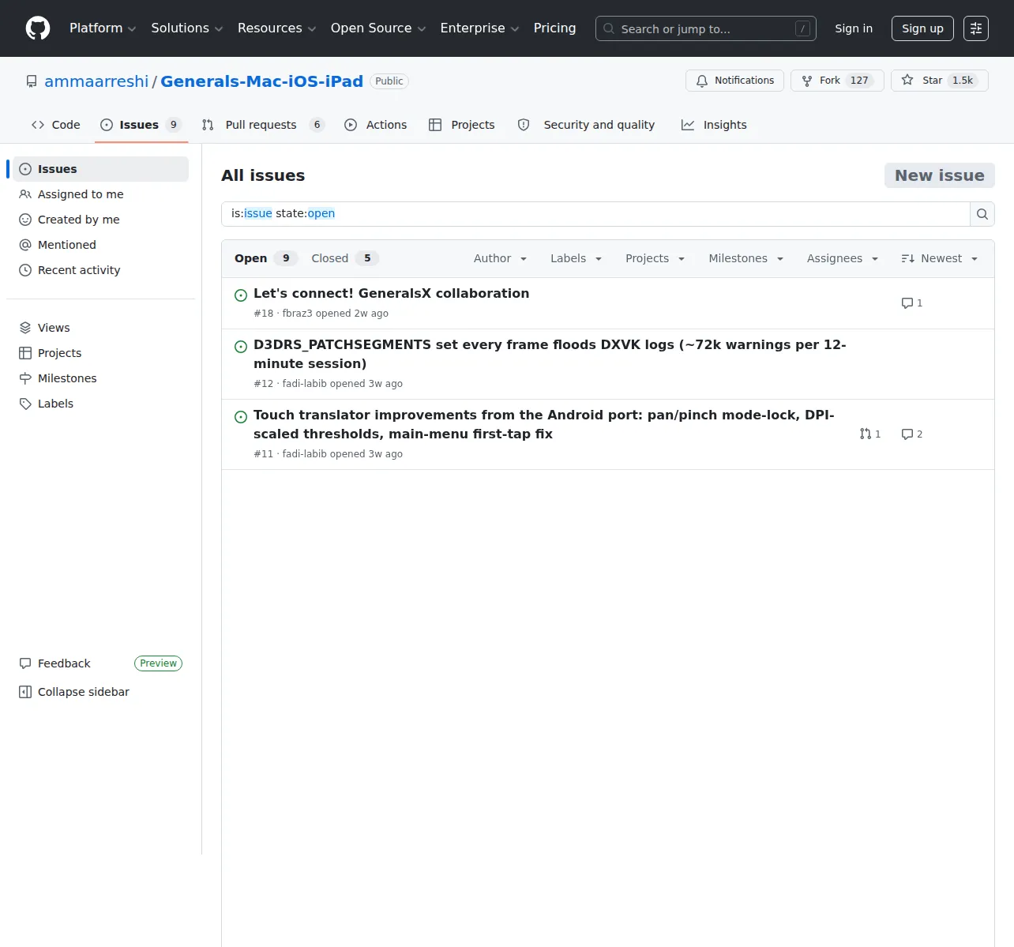Click the Assigned to me people icon
Viewport: 1014px width, 947px height.
25,194
